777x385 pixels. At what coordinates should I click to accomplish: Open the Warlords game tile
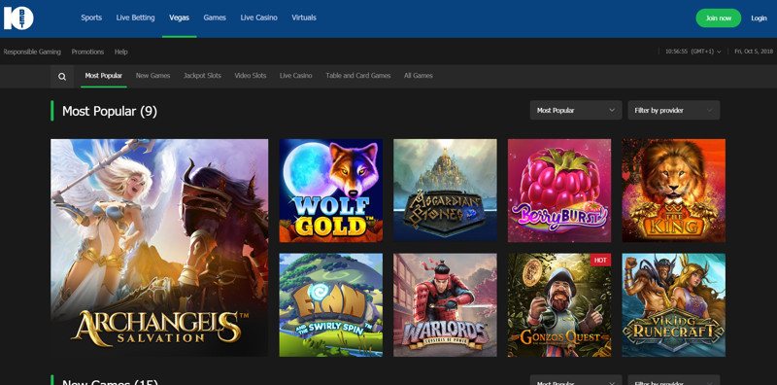point(445,305)
